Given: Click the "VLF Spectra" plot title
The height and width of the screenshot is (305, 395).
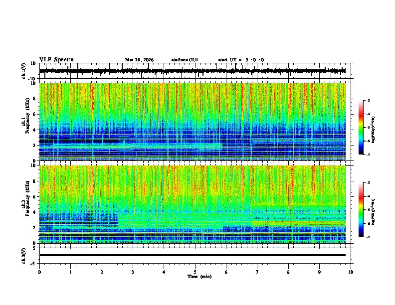Looking at the screenshot, I should tap(56, 60).
